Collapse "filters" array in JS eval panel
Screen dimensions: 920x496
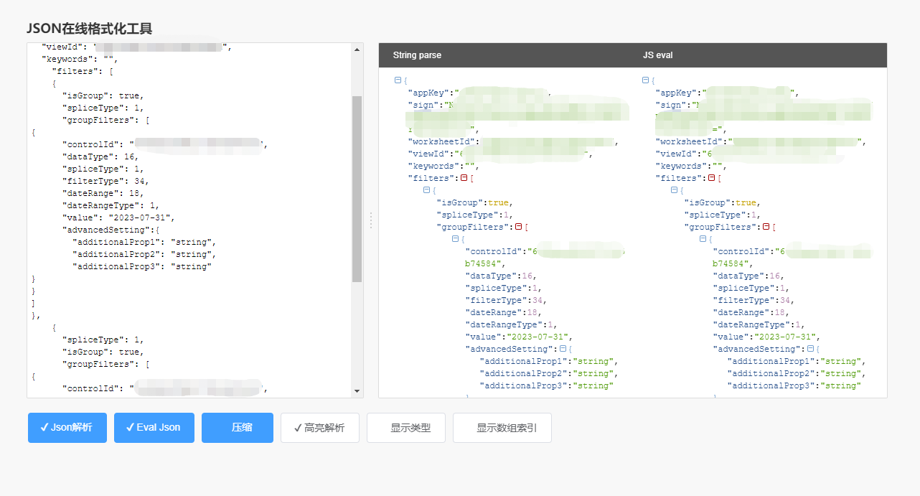click(711, 178)
